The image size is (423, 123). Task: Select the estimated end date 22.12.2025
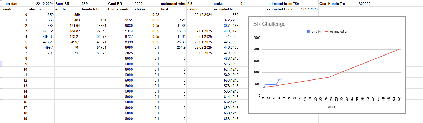coord(305,9)
